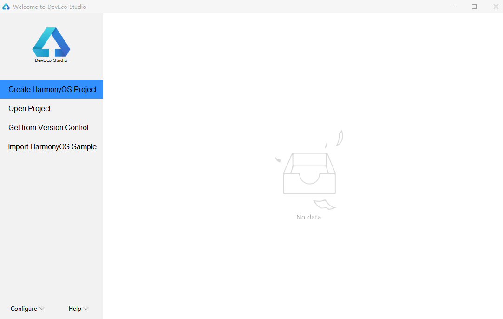Expand the Configure dropdown
The height and width of the screenshot is (319, 503).
pyautogui.click(x=27, y=308)
